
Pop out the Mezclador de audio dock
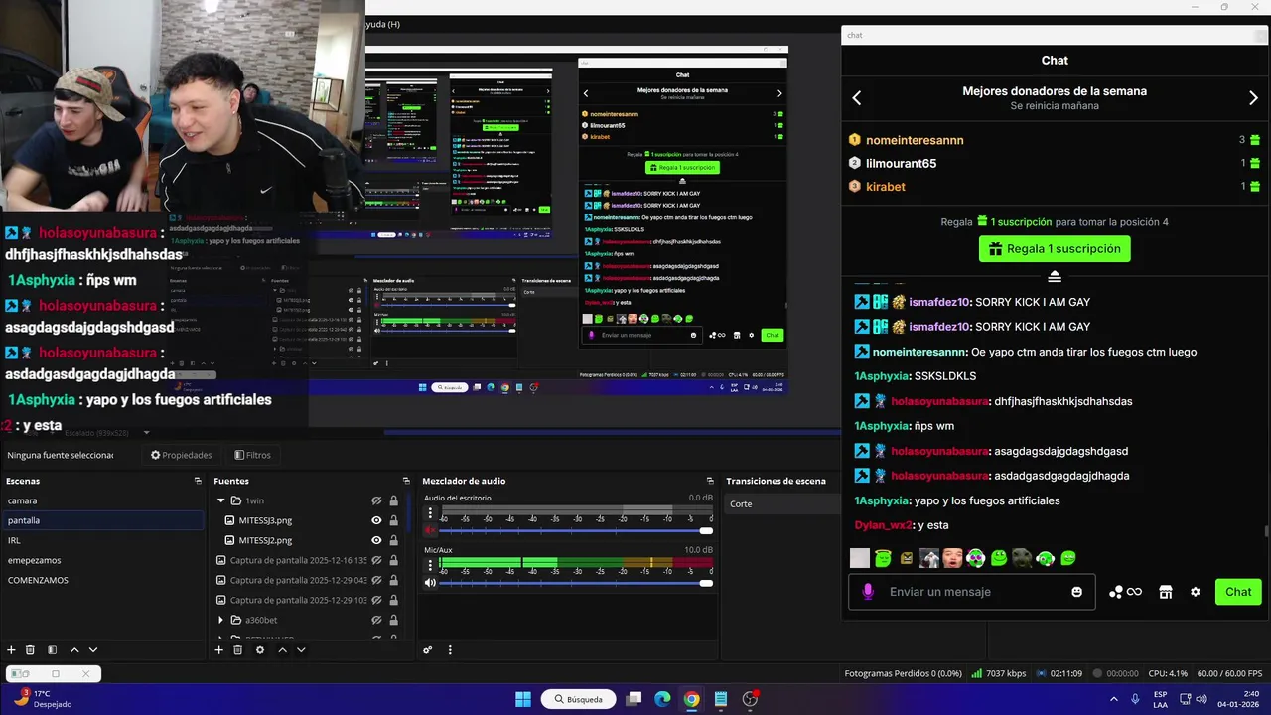tap(709, 481)
